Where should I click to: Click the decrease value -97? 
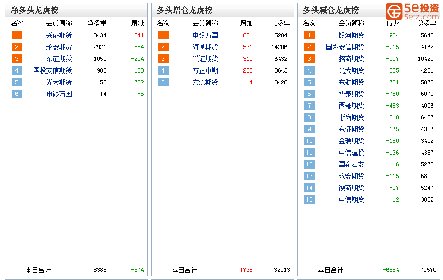click(394, 188)
